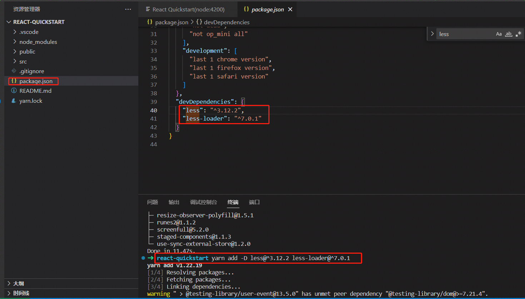Image resolution: width=525 pixels, height=299 pixels.
Task: Click "last 1 chrome version" string
Action: tap(229, 59)
